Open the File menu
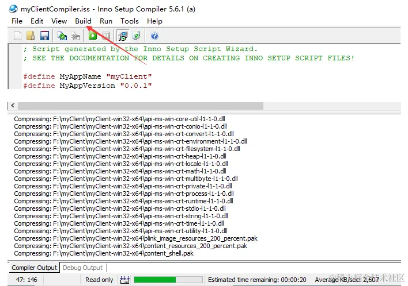The width and height of the screenshot is (408, 286). click(x=17, y=21)
